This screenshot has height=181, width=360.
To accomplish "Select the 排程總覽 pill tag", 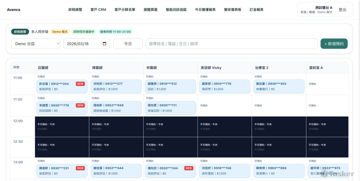I will 20,32.
